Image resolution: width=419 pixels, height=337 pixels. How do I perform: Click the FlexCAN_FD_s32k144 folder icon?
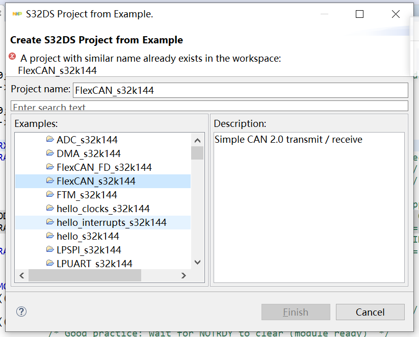(50, 167)
